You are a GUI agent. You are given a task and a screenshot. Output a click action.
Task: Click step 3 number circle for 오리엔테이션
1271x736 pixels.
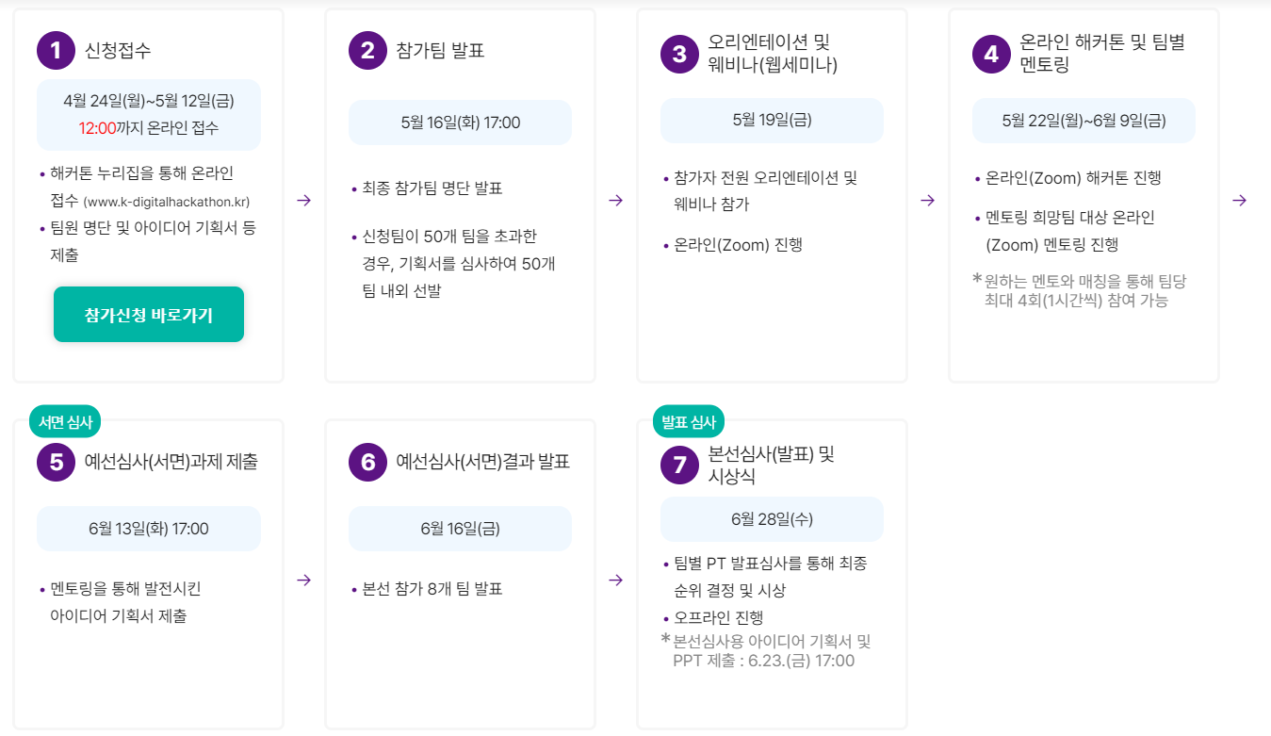click(679, 54)
